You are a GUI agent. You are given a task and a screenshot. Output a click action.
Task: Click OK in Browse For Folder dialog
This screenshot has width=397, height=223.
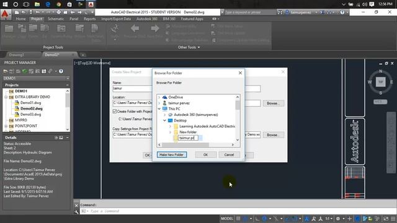[205, 155]
